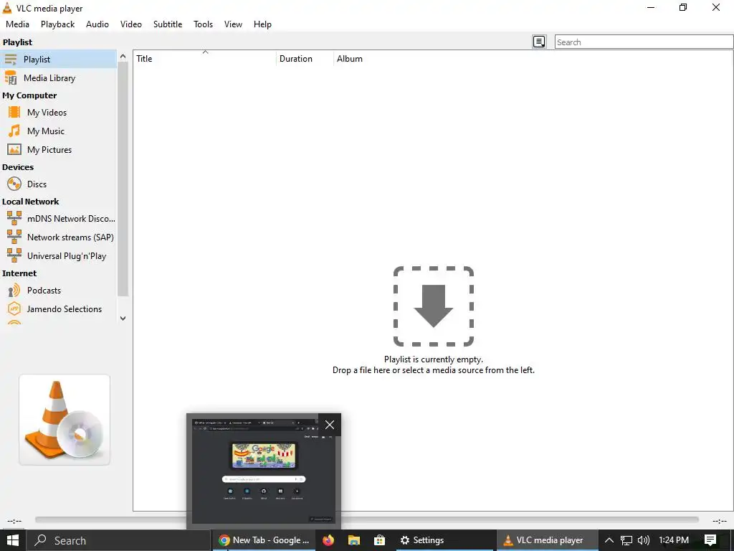Open Firefox from taskbar

coord(328,540)
